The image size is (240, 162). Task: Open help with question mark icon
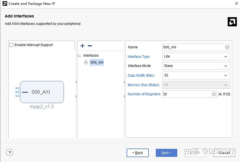10,152
